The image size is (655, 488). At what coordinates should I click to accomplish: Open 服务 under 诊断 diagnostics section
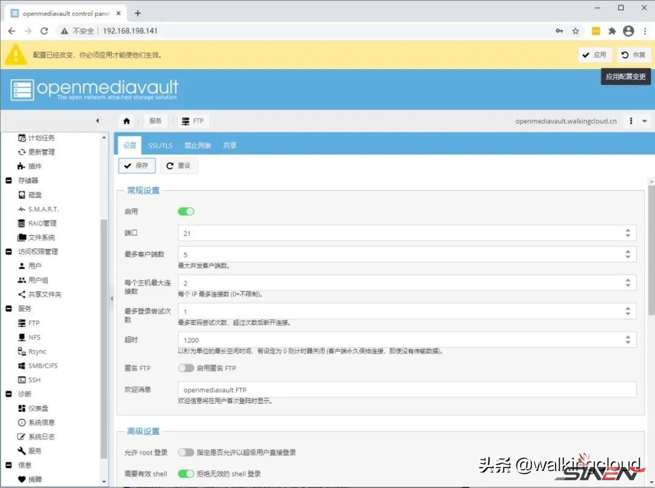tap(30, 450)
